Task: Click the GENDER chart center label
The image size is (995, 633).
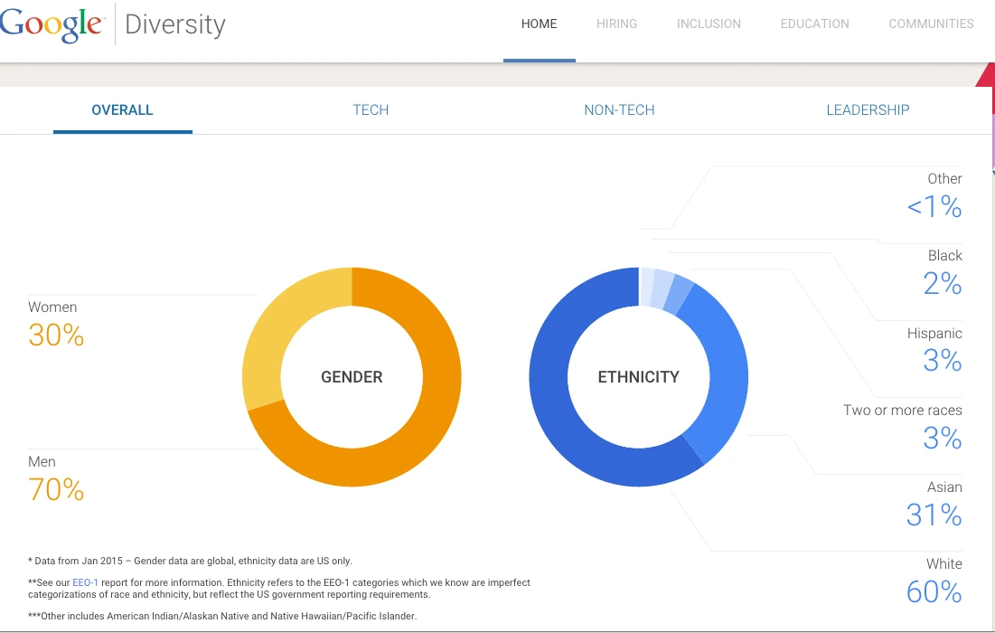Action: (x=352, y=377)
